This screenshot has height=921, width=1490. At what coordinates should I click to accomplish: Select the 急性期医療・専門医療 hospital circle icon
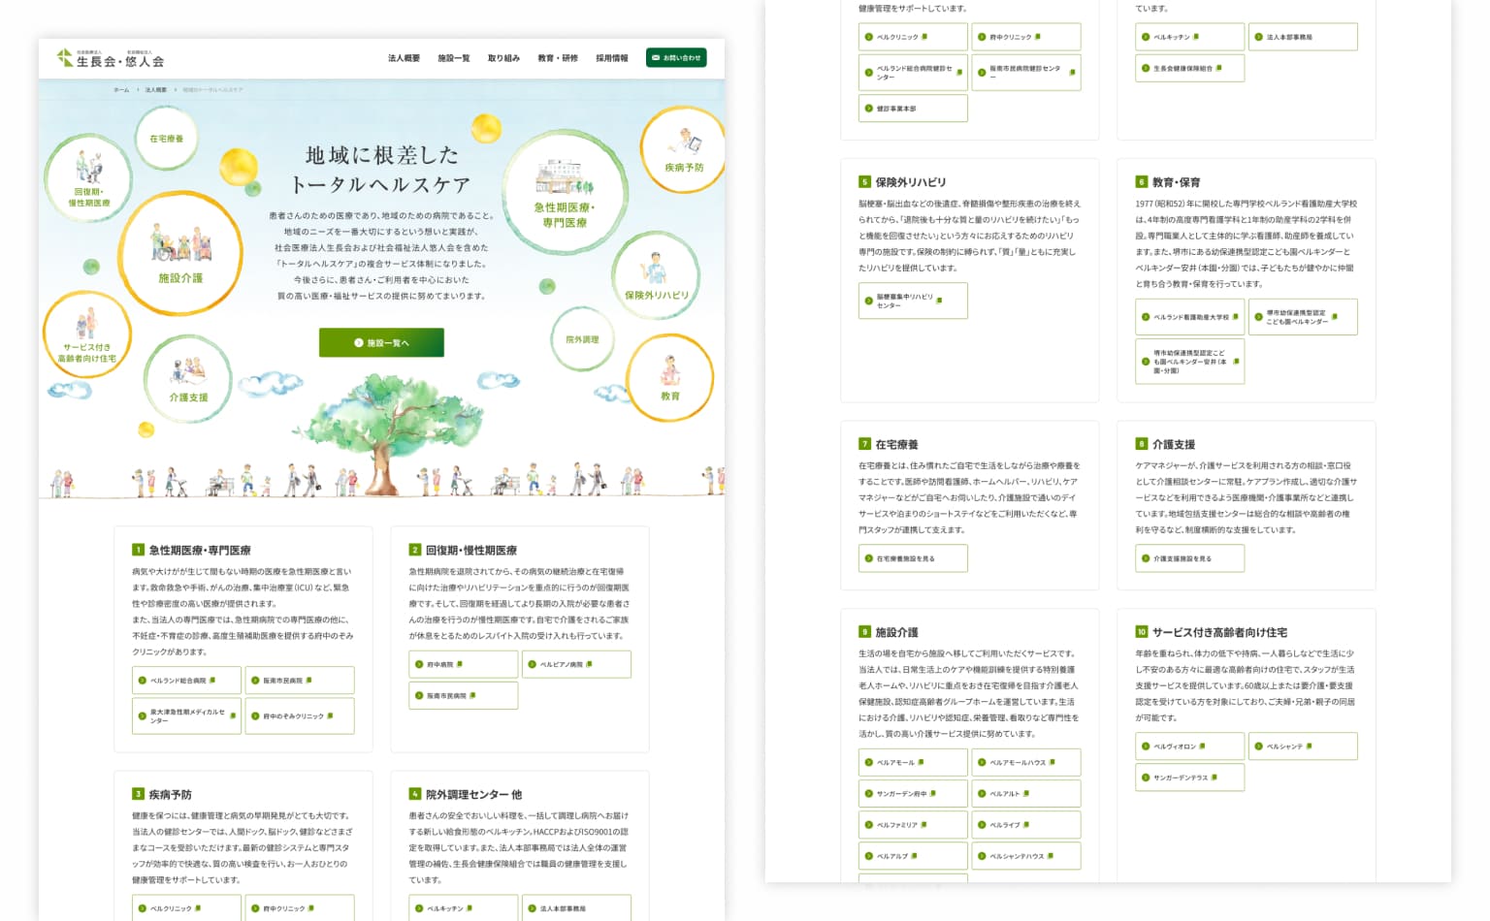pyautogui.click(x=565, y=194)
